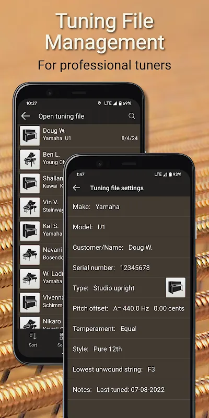209x418 pixels.
Task: Open Temperament: Equal selector
Action: 129,329
